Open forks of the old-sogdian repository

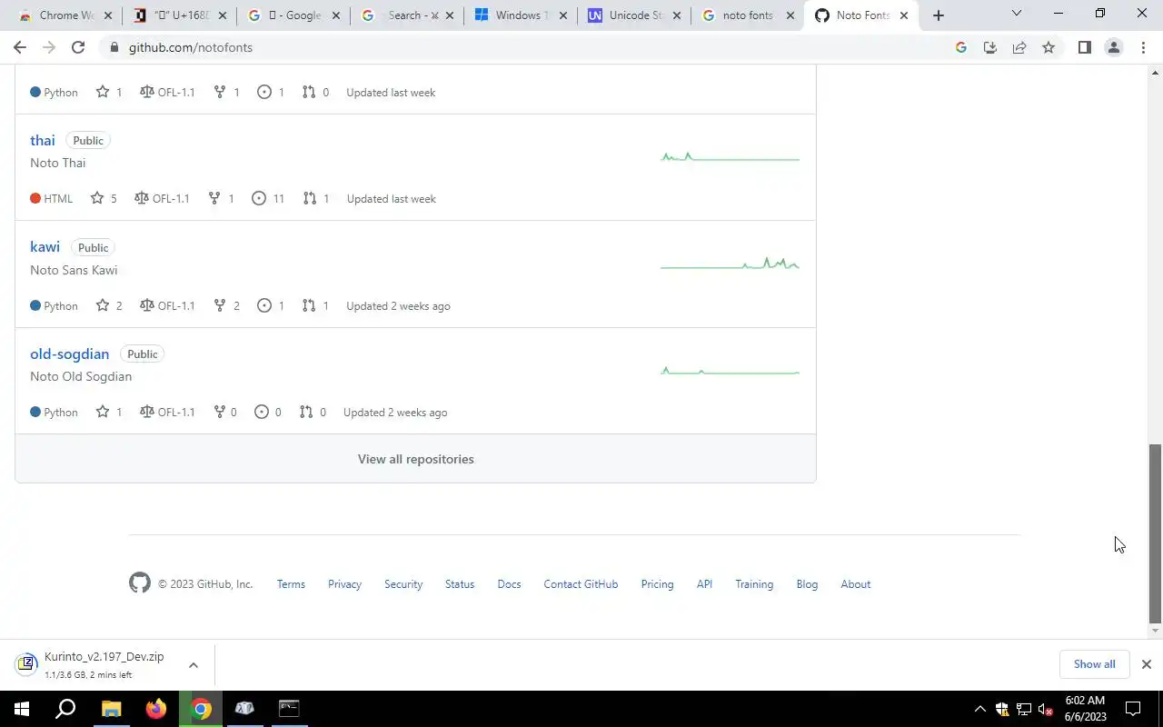click(225, 412)
